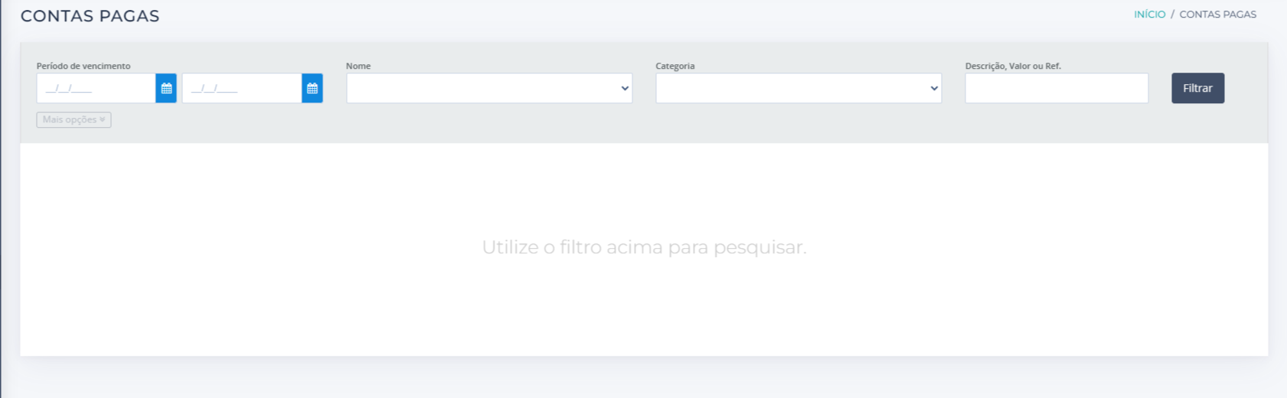Click the Descrição, Valor ou Ref. label

[1013, 66]
